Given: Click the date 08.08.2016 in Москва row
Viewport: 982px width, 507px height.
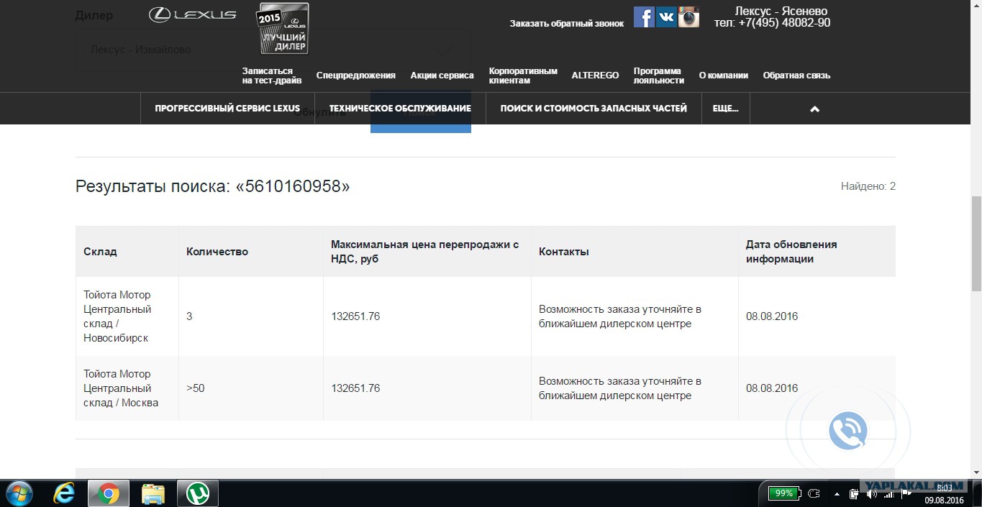Looking at the screenshot, I should click(772, 388).
